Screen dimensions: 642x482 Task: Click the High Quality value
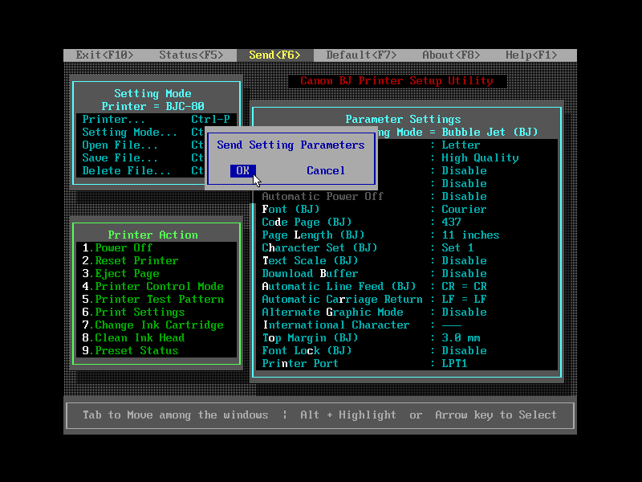pos(480,157)
